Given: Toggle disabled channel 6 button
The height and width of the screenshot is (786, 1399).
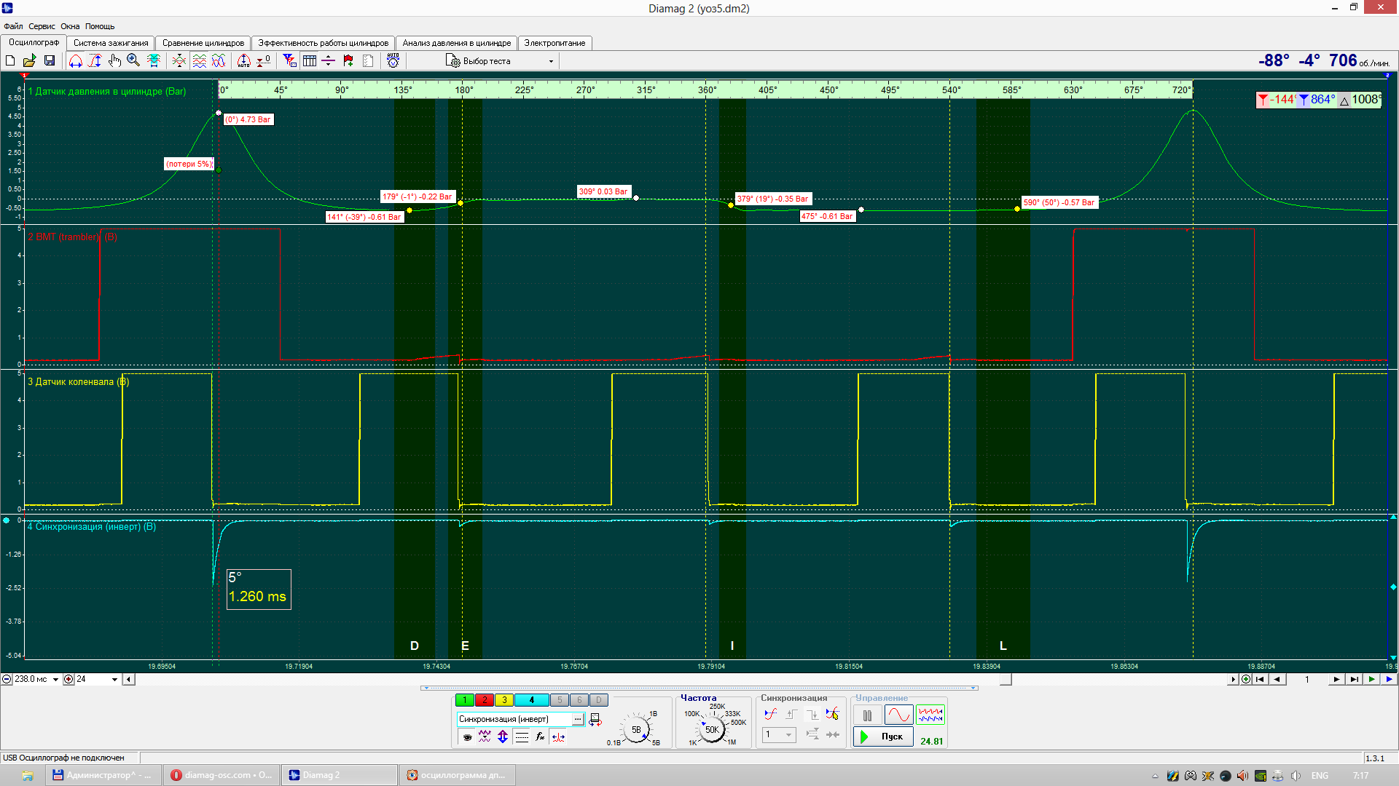Looking at the screenshot, I should [579, 700].
